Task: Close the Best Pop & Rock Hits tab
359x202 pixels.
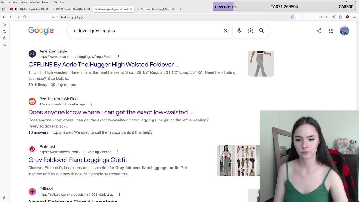Action: click(47, 9)
